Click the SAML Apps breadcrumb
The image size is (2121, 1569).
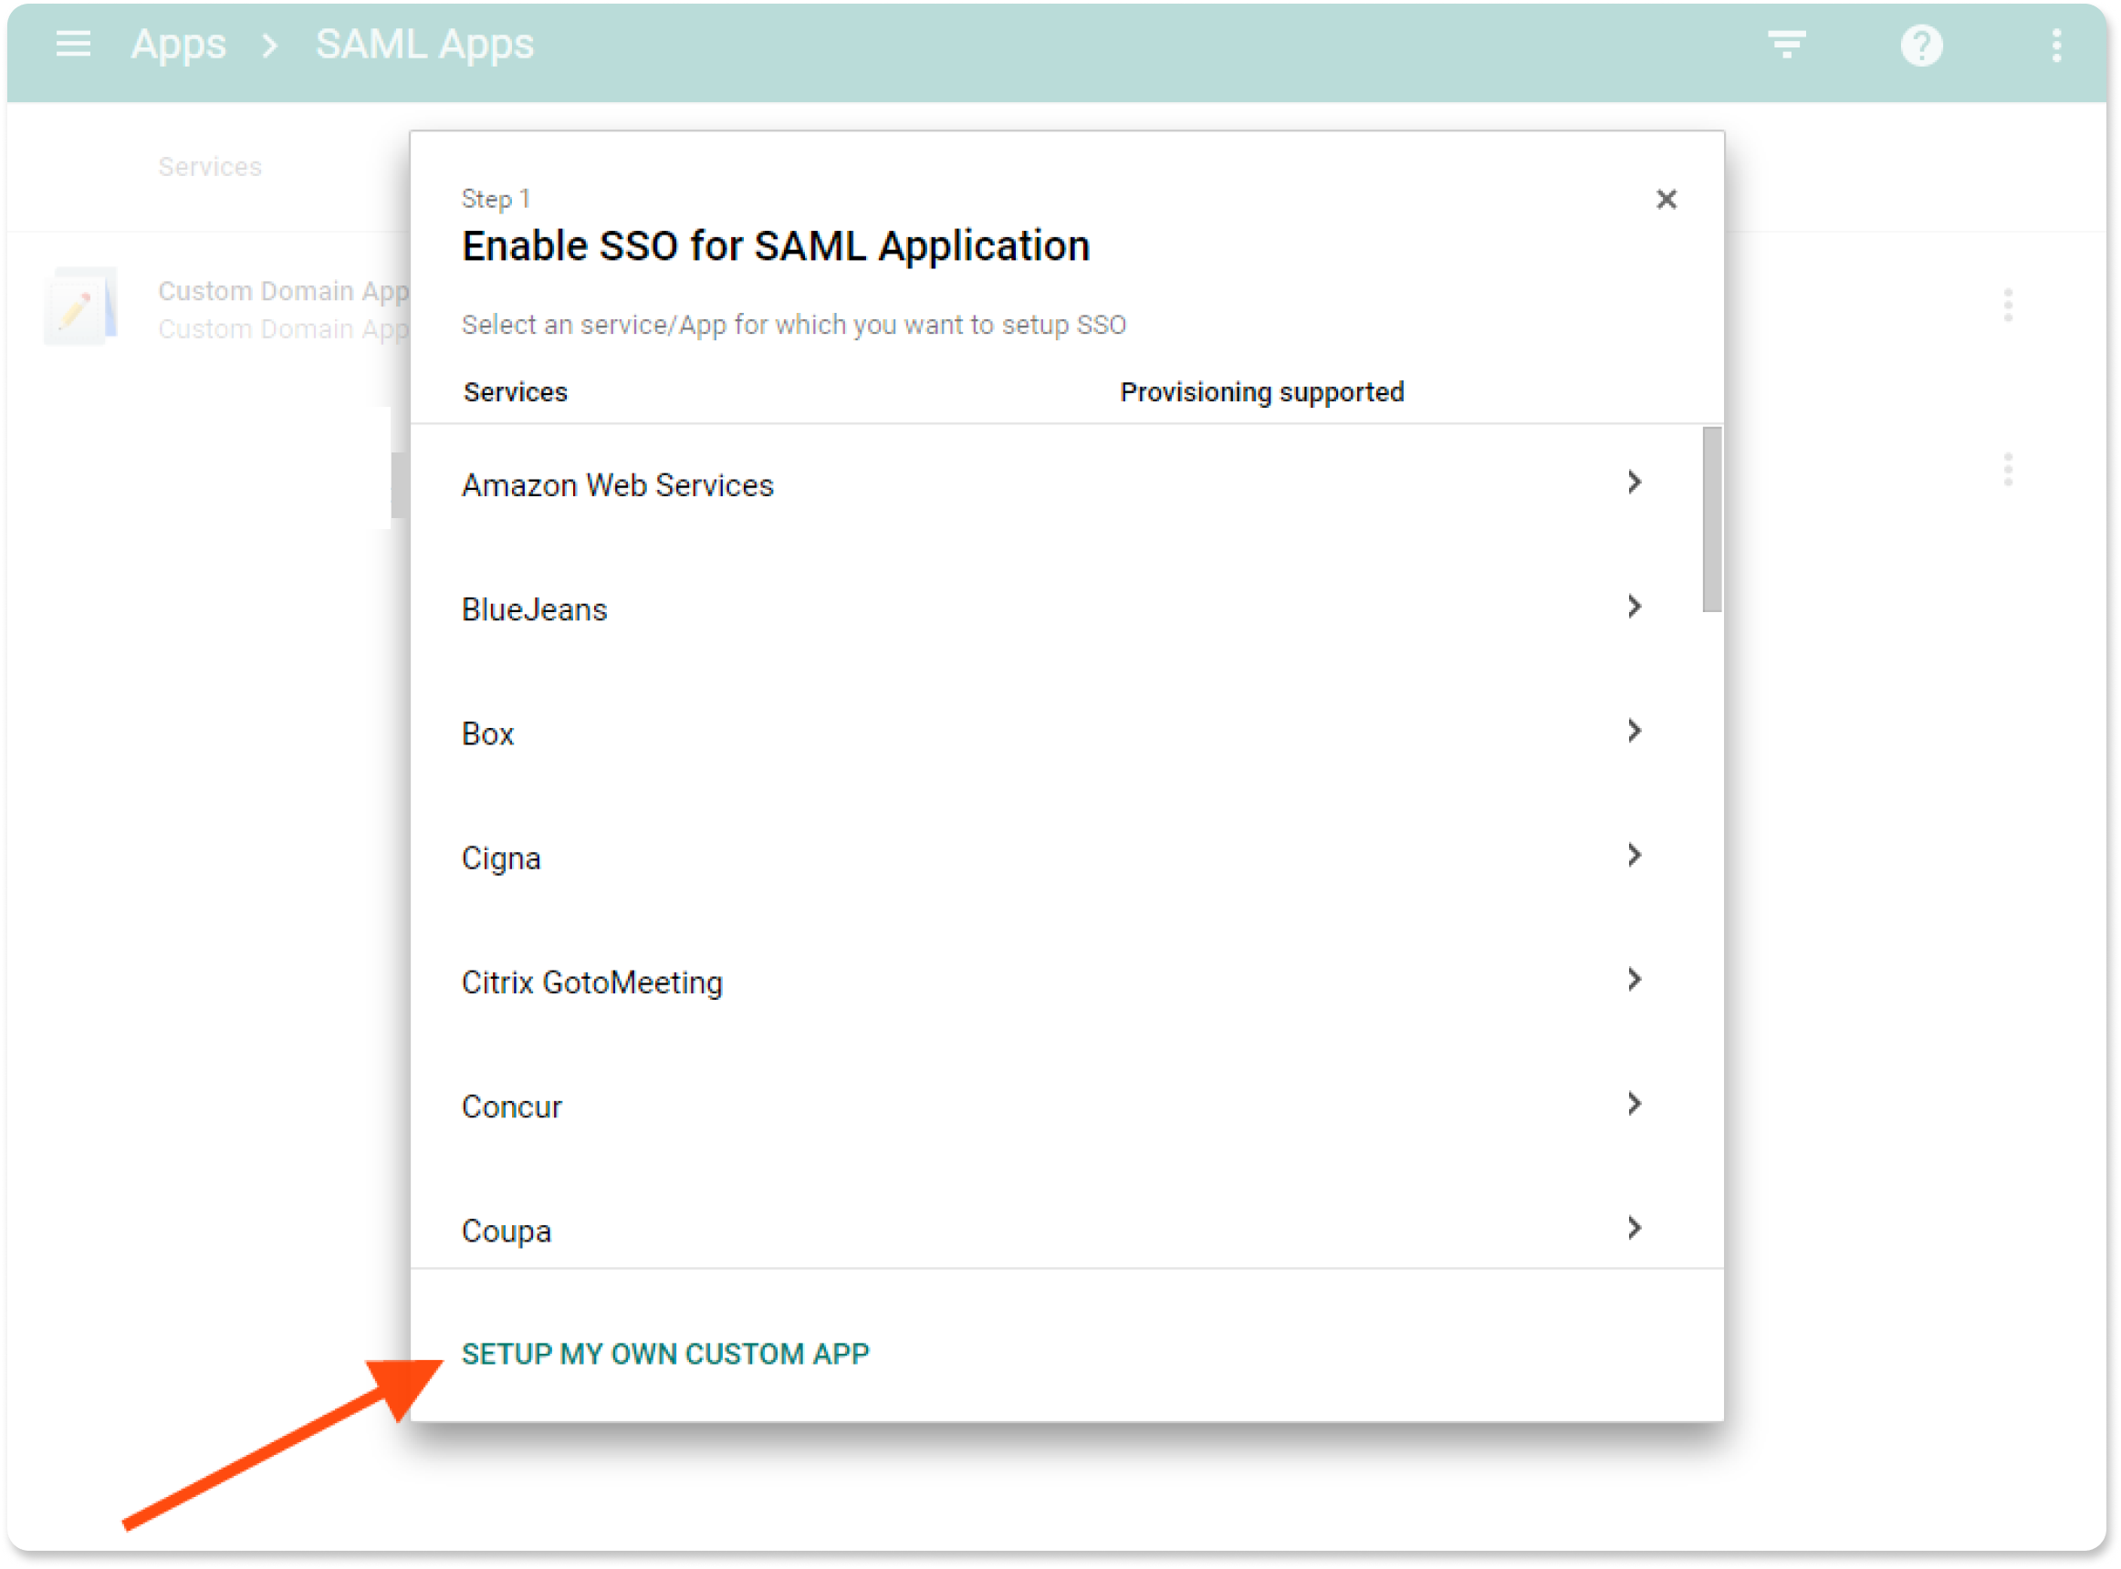424,44
